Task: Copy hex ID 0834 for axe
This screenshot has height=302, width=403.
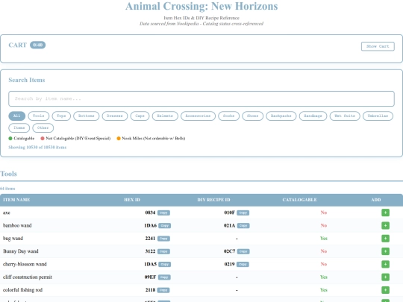Action: 163,213
